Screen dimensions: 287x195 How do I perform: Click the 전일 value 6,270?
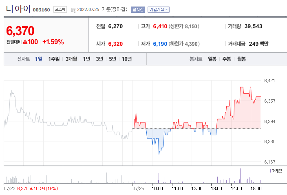click(x=115, y=26)
